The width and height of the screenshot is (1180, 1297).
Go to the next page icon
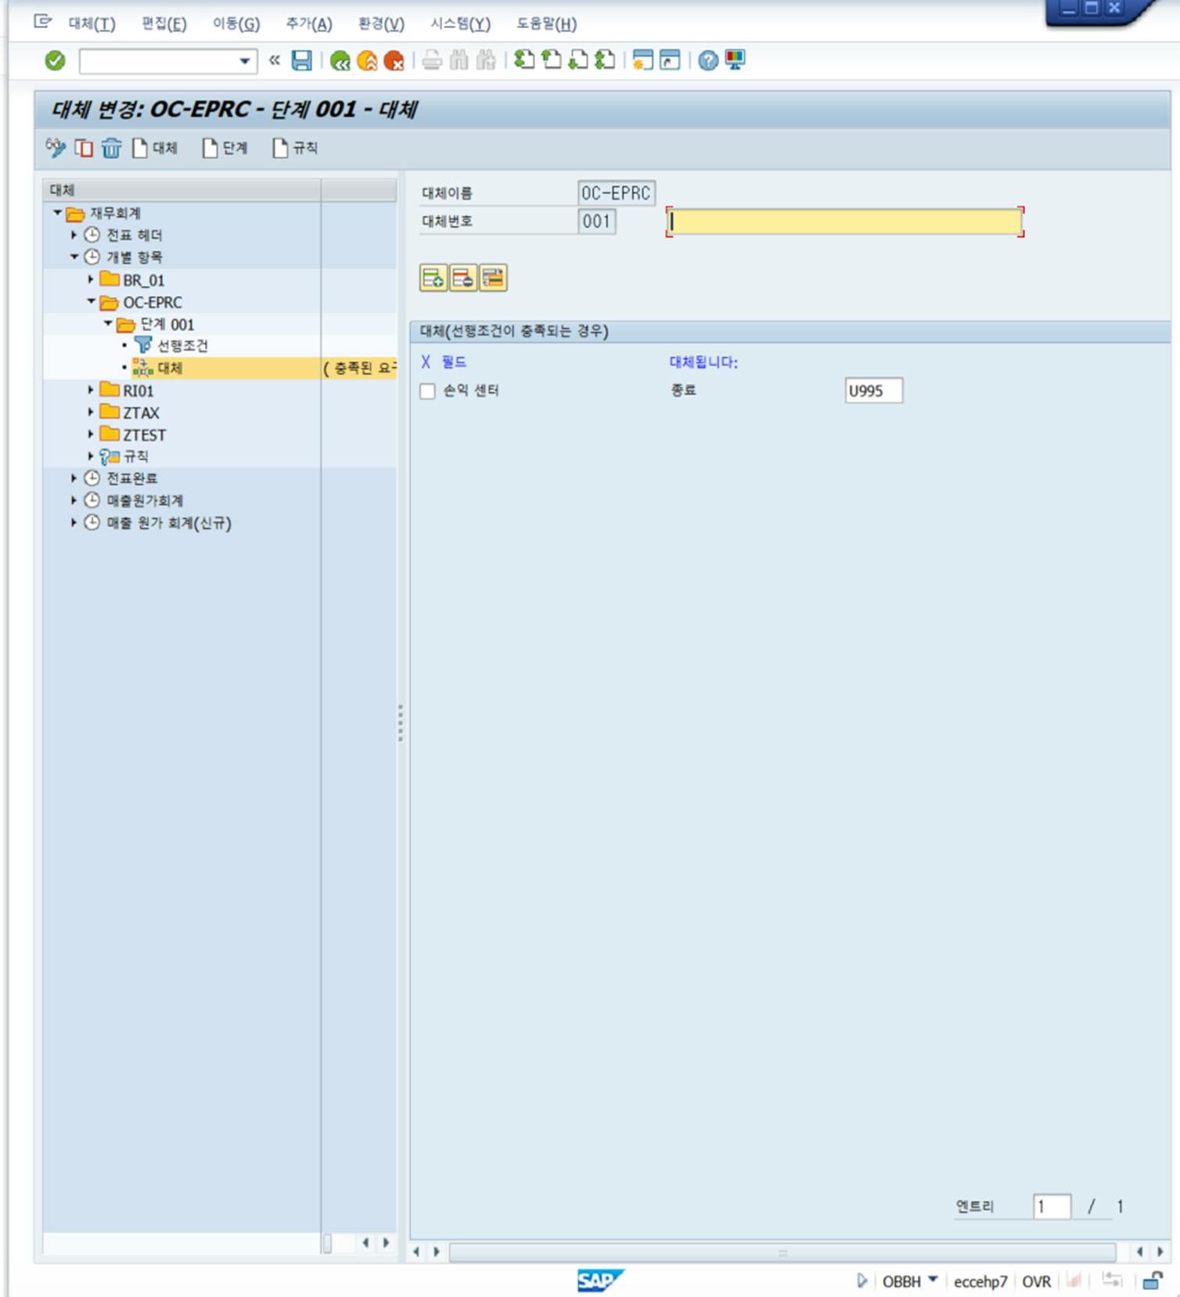click(578, 60)
